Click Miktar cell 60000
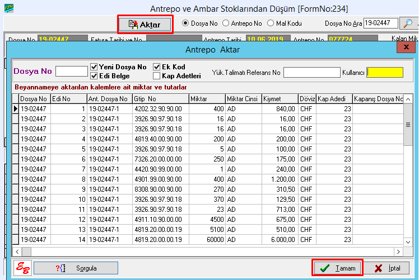The width and height of the screenshot is (419, 280). (x=207, y=240)
